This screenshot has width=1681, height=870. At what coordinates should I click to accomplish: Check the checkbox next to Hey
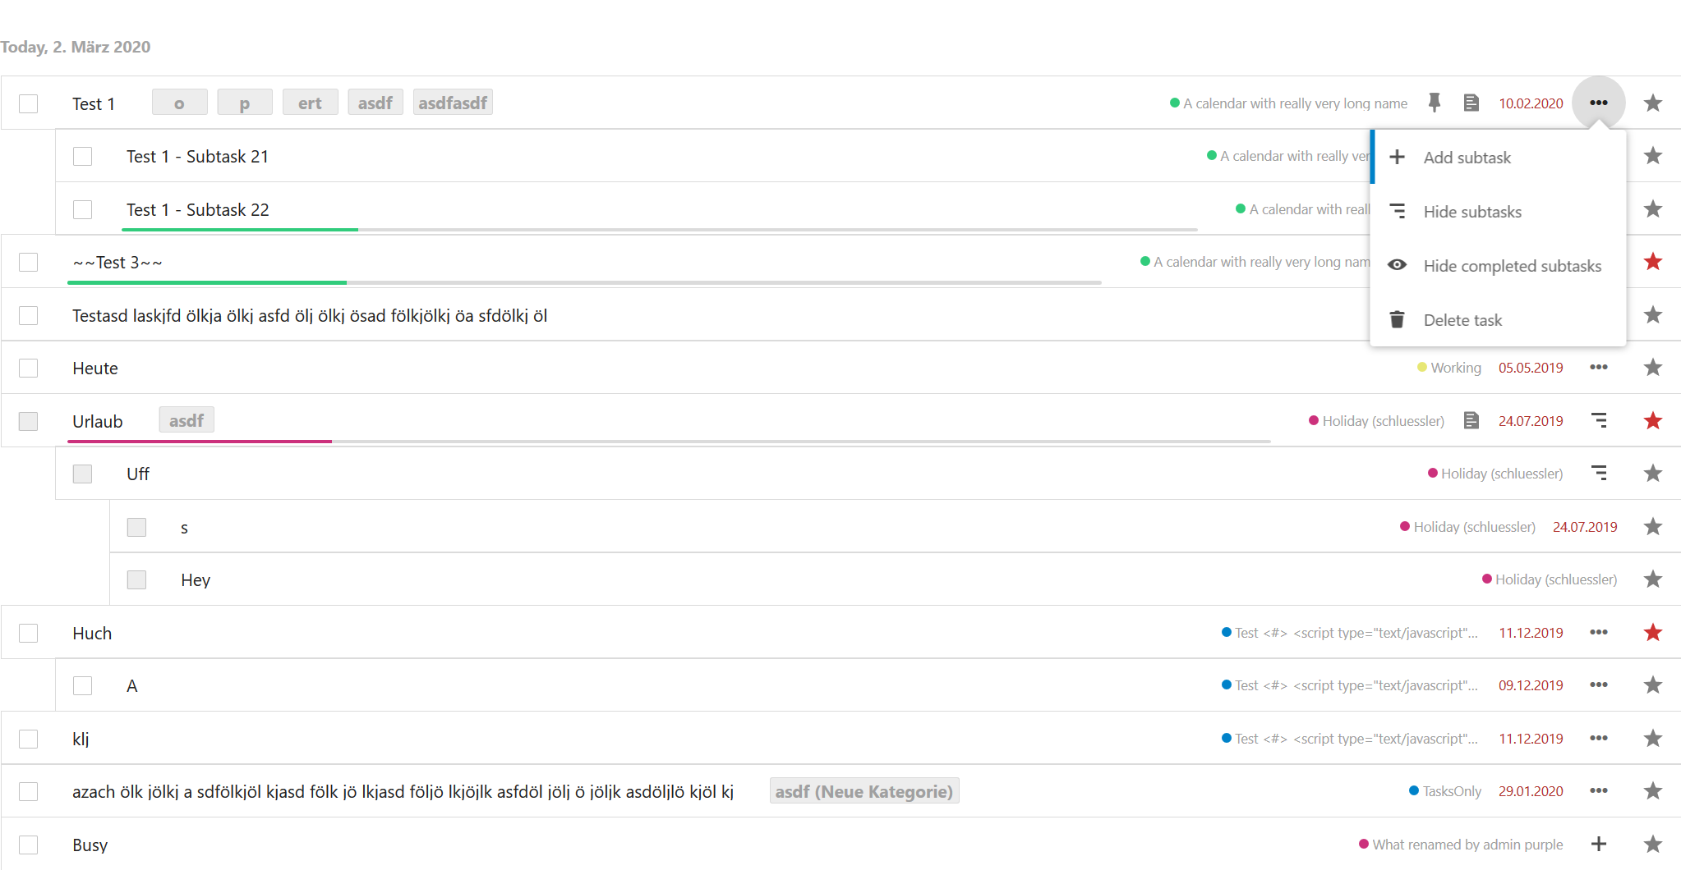136,579
